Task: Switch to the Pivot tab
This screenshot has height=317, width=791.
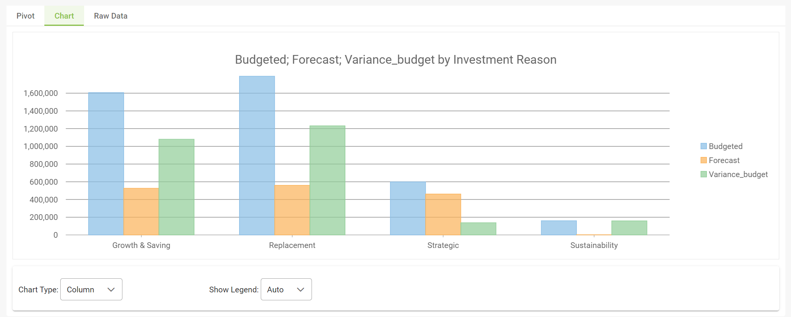Action: (25, 16)
